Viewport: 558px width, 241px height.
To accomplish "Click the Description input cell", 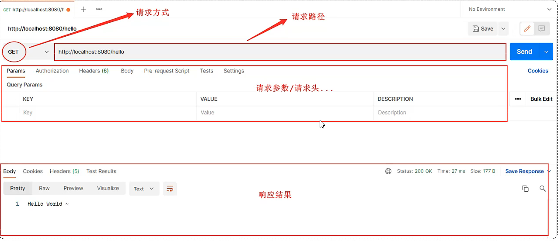I will 440,113.
